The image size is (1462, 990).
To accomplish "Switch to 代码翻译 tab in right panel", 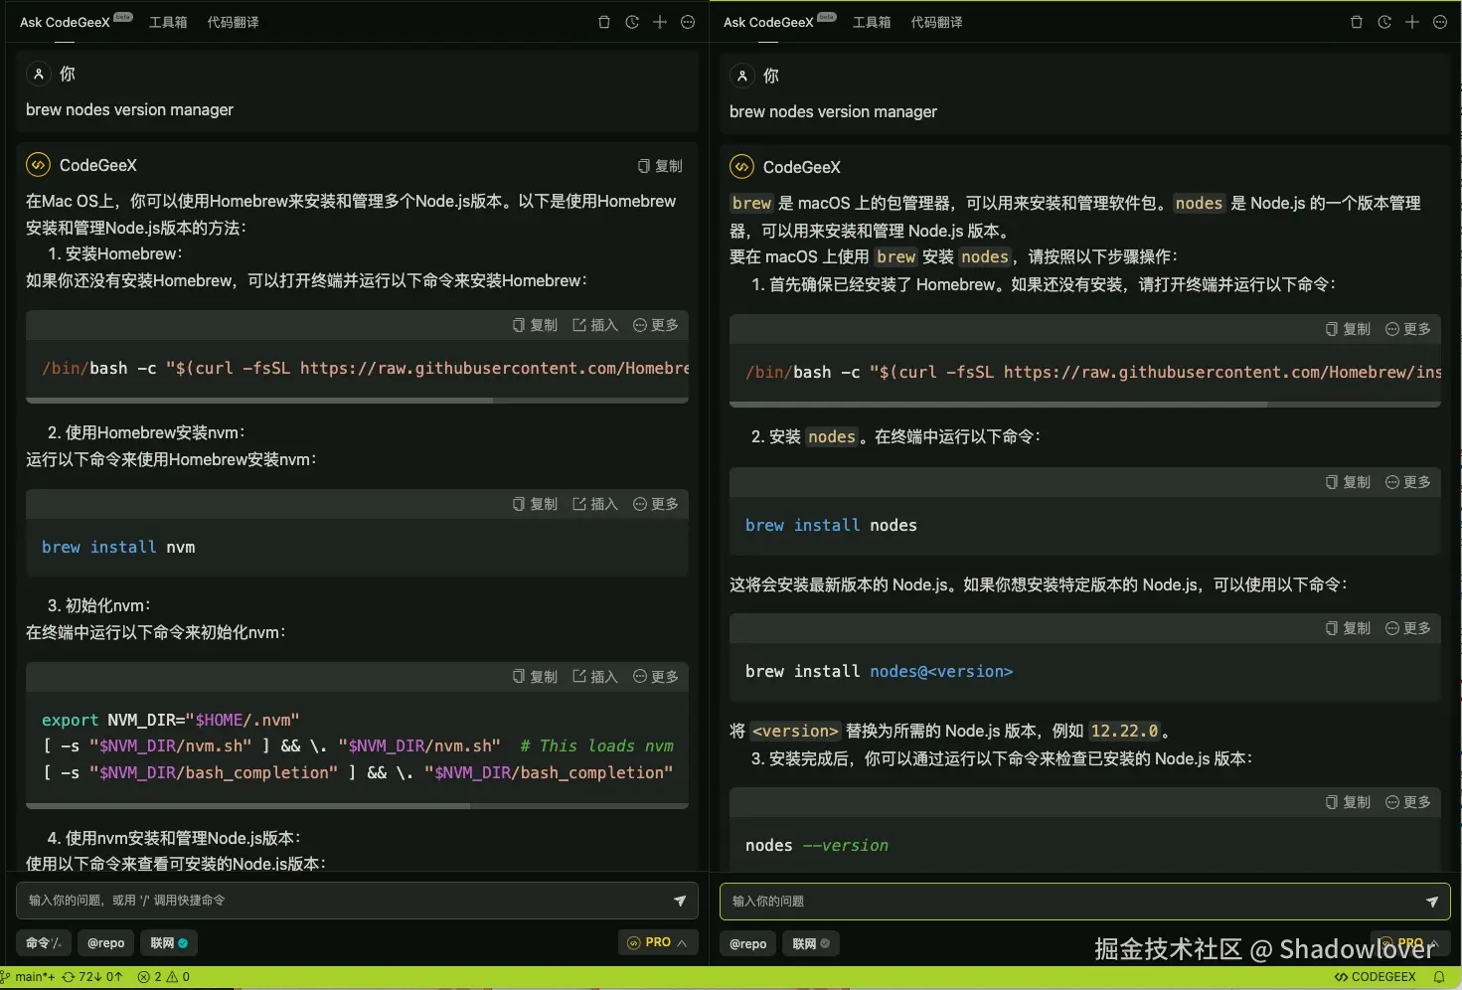I will point(937,22).
